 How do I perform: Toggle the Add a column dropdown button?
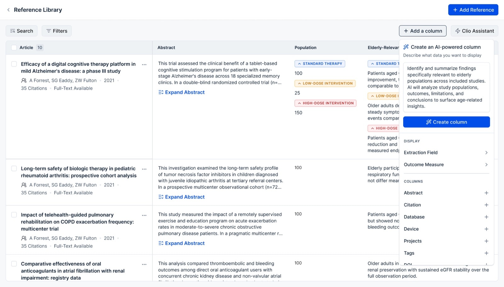click(423, 31)
